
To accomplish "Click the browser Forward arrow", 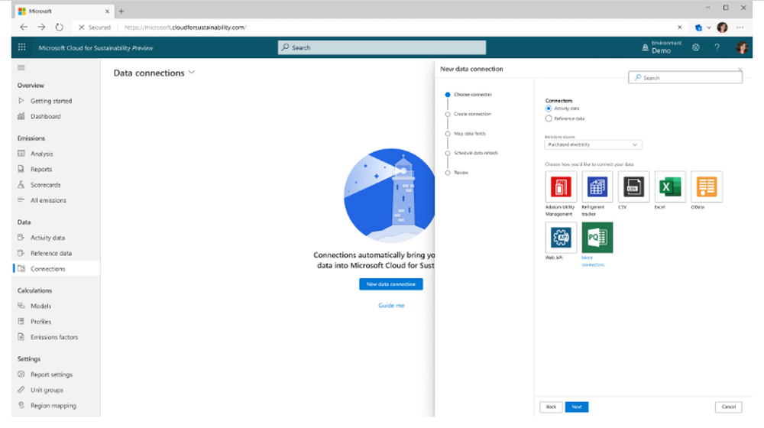I will 41,28.
